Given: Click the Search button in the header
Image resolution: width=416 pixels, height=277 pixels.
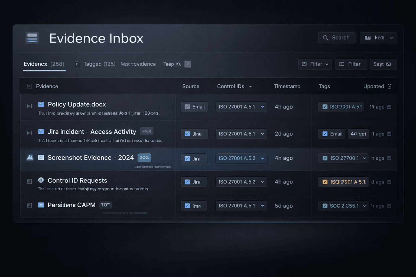Looking at the screenshot, I should coord(337,38).
